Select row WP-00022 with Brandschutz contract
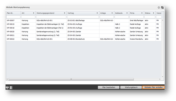 coord(84,39)
